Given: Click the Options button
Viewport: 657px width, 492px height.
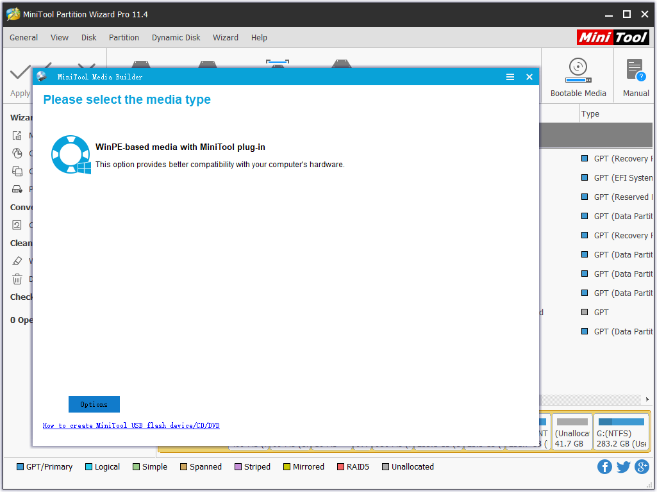Looking at the screenshot, I should [x=94, y=404].
